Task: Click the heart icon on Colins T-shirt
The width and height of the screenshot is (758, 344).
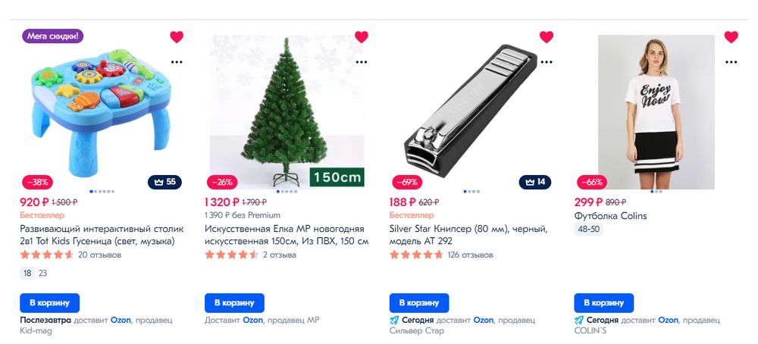Action: tap(731, 36)
